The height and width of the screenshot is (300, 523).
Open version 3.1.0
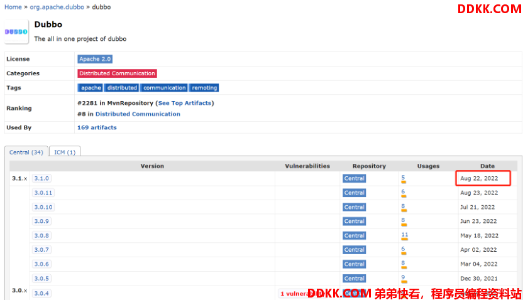click(x=41, y=178)
